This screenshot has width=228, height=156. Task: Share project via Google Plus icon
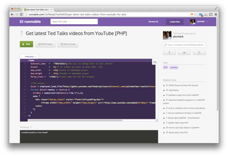tap(199, 53)
